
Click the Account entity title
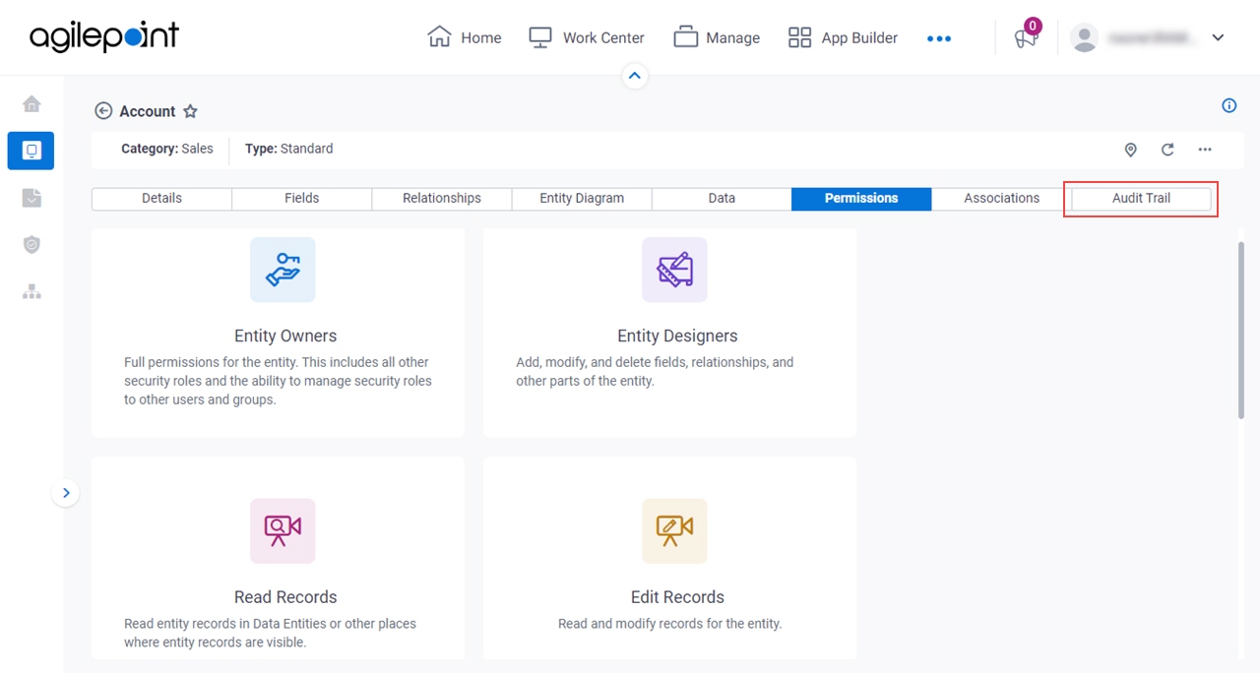coord(148,111)
